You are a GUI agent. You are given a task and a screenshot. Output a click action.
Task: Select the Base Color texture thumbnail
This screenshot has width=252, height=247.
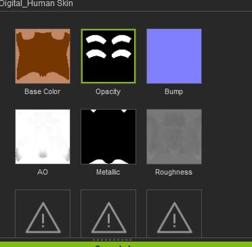pyautogui.click(x=43, y=56)
